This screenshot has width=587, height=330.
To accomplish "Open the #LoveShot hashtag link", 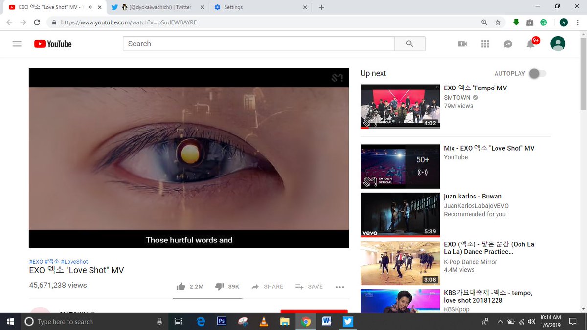I will pyautogui.click(x=74, y=262).
